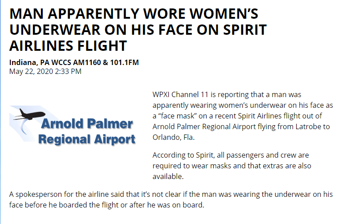This screenshot has width=342, height=224.
Task: Click the vertical blue border line beside the article
Action: click(x=0, y=112)
